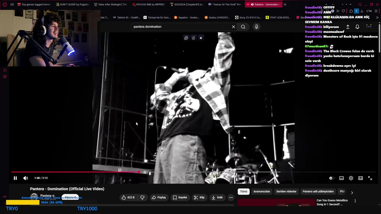381x214 pixels.
Task: Click the Paylaş share button
Action: click(159, 197)
